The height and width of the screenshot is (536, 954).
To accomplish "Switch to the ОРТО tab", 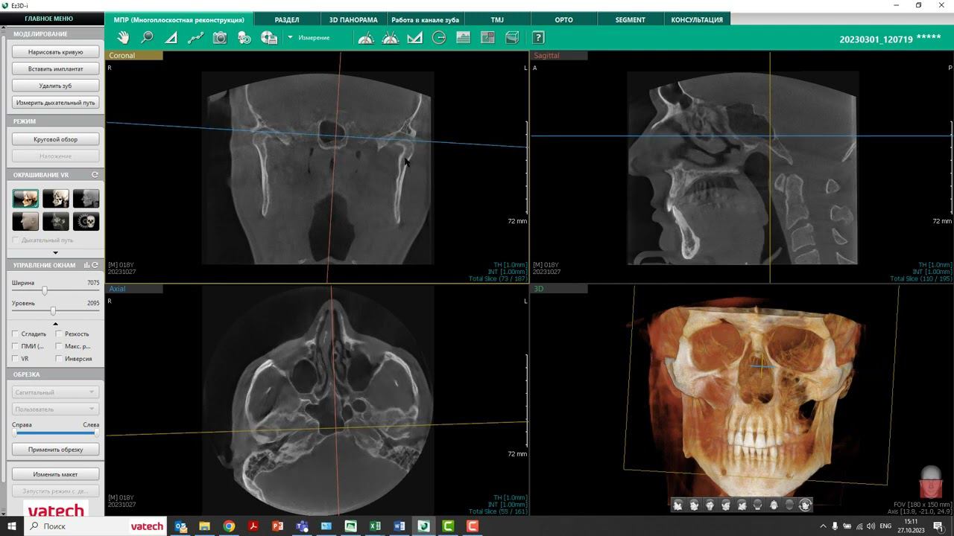I will (x=564, y=19).
